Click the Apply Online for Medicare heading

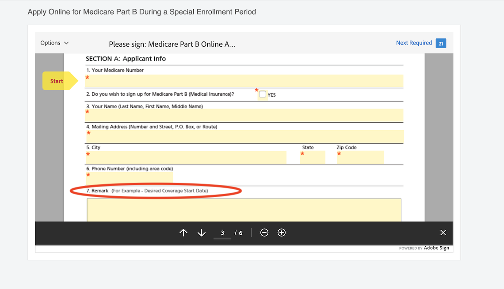(x=142, y=11)
